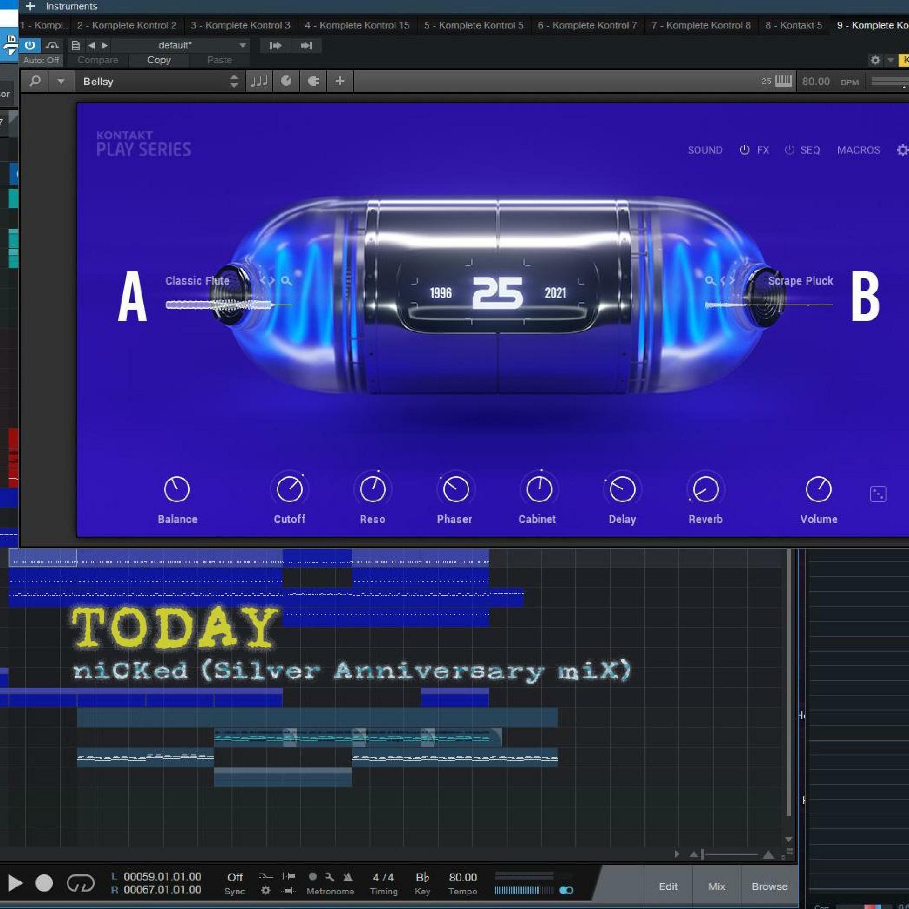Click the Delay knob
Viewport: 909px width, 909px height.
tap(622, 489)
